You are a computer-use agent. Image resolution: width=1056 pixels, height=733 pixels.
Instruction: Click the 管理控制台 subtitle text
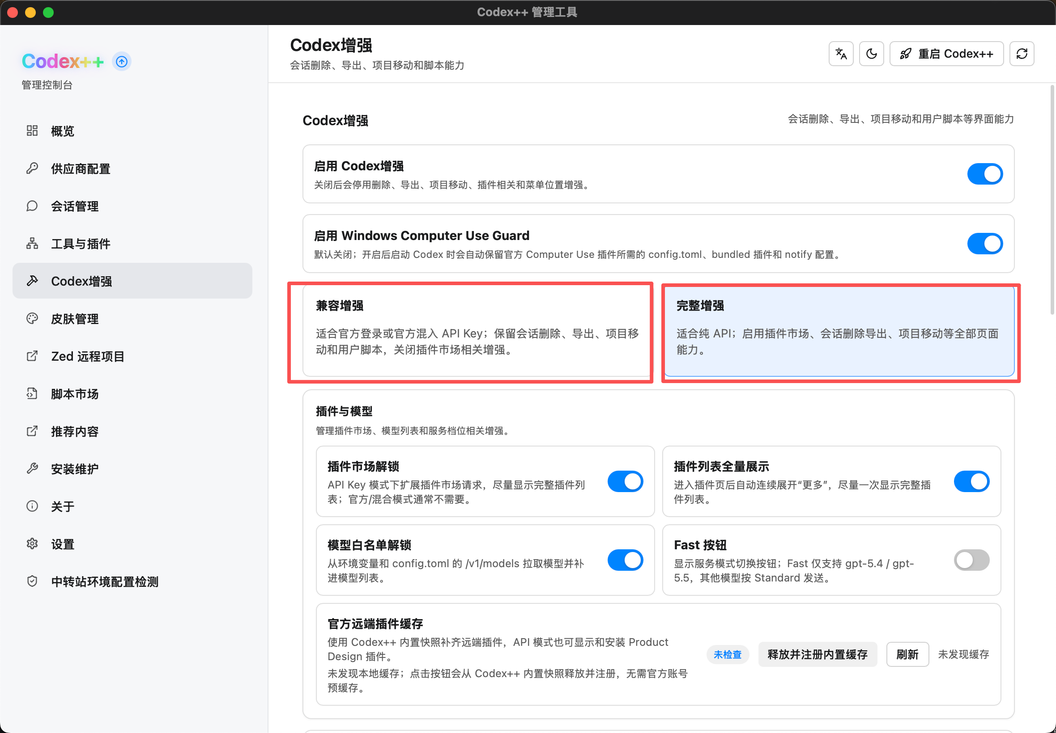click(x=47, y=85)
